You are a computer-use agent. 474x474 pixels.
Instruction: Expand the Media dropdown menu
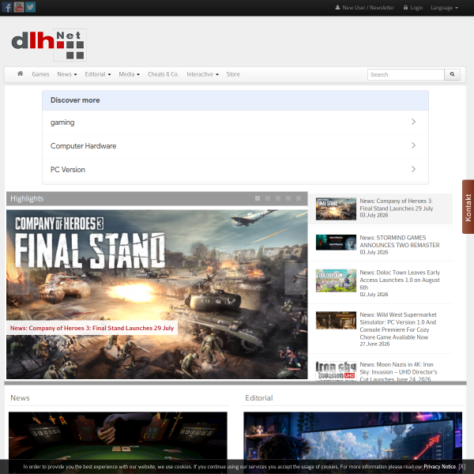click(129, 74)
